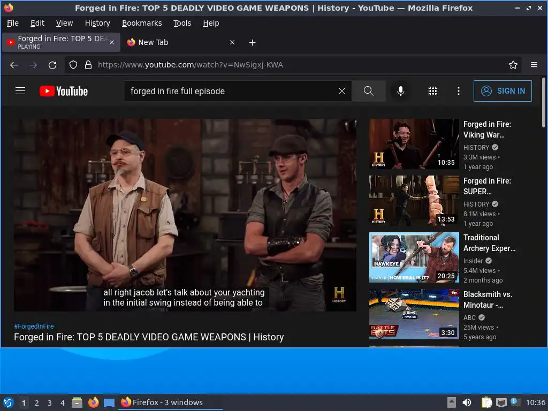Screen dimensions: 548x411
Task: Open the Firefox application menu
Action: tap(534, 65)
